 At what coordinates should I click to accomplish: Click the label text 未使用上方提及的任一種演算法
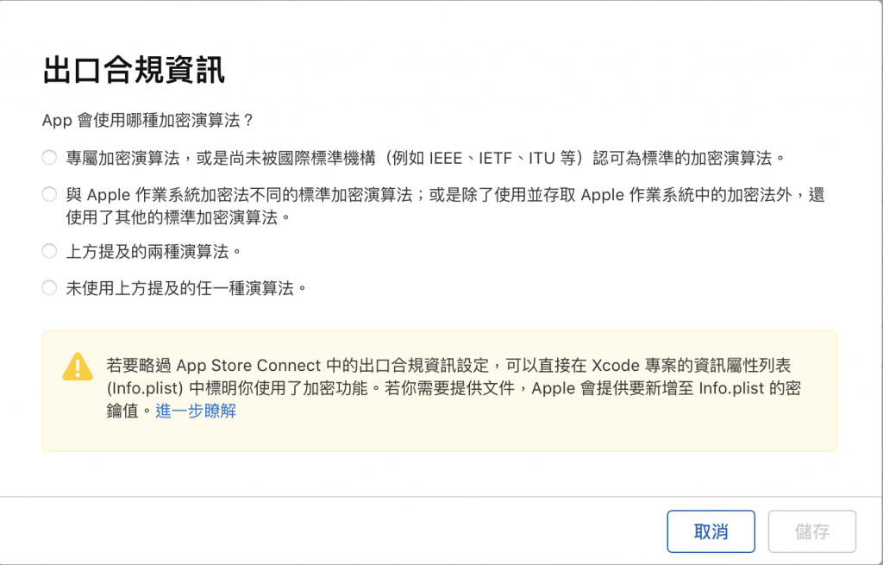click(x=186, y=288)
